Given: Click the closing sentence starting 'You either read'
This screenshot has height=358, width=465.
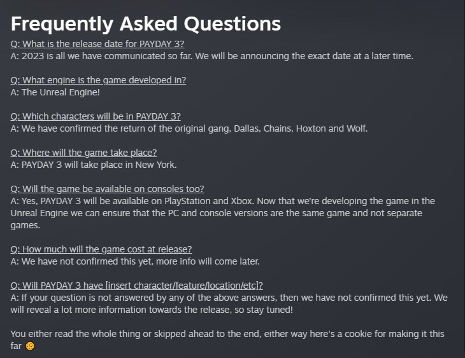Looking at the screenshot, I should click(x=227, y=334).
